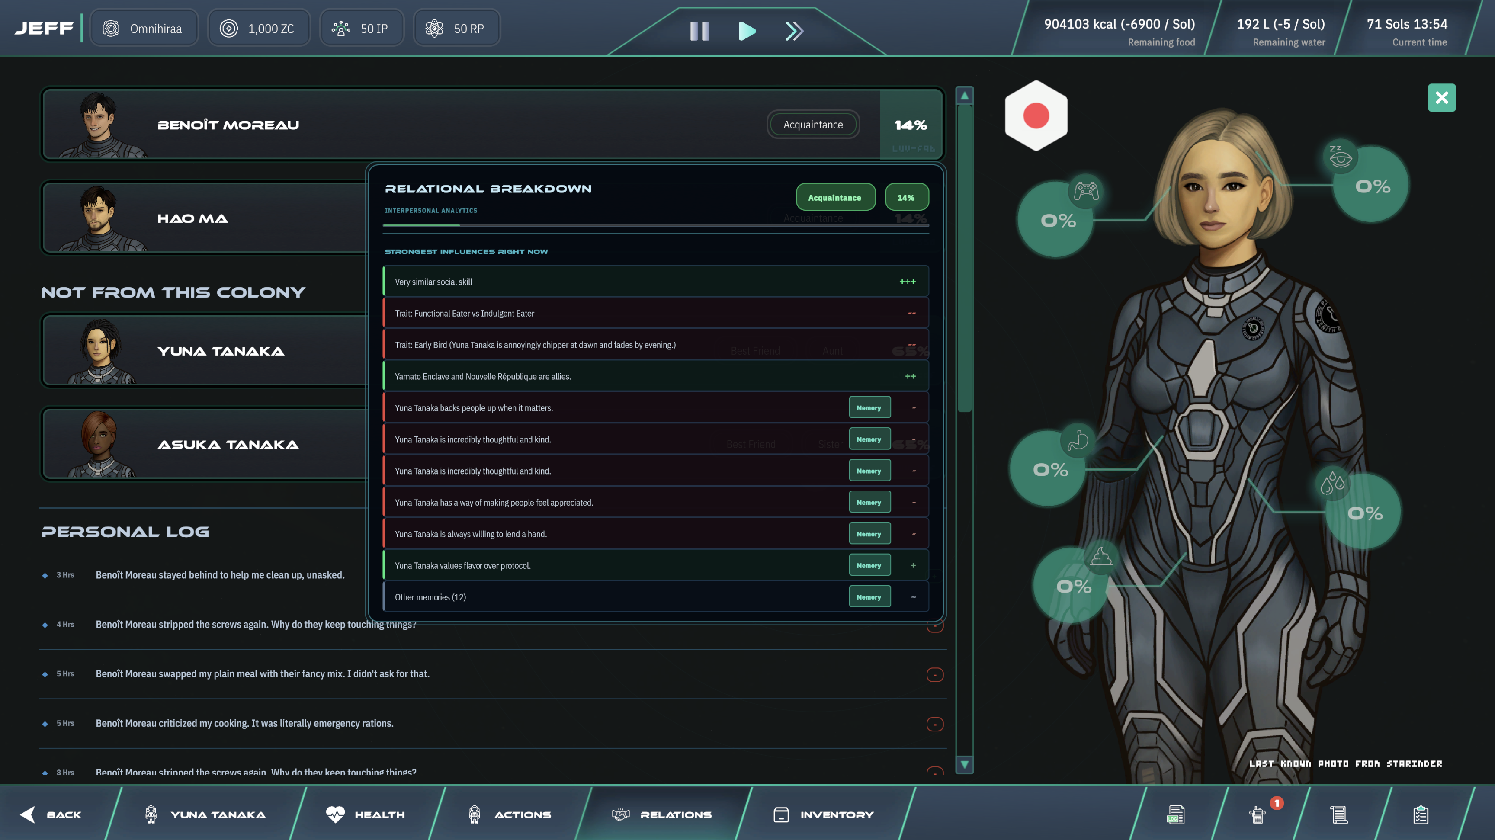Image resolution: width=1495 pixels, height=840 pixels.
Task: Activate fast-forward time speed
Action: (x=794, y=31)
